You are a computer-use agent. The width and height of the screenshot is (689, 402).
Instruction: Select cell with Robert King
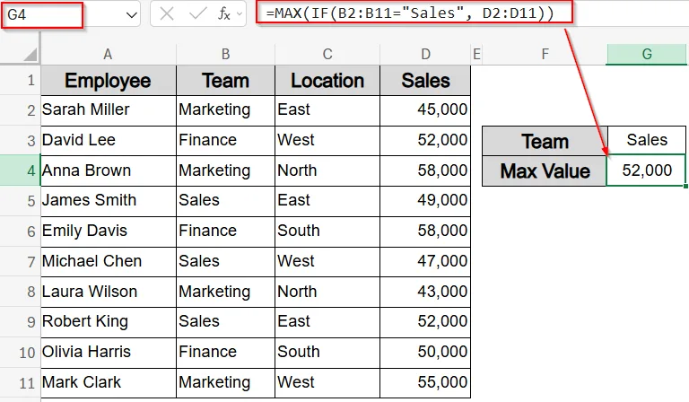pos(108,321)
